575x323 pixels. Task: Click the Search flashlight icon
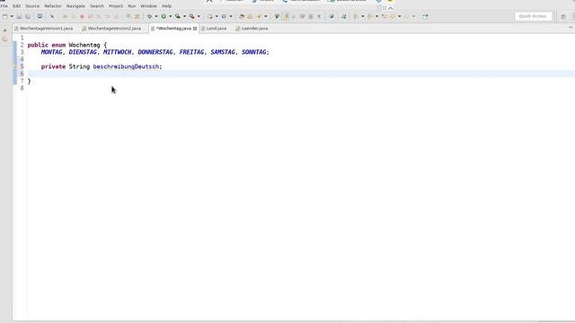(x=260, y=16)
